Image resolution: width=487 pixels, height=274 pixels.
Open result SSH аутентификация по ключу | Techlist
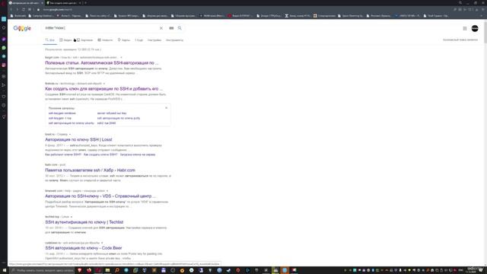pyautogui.click(x=84, y=222)
